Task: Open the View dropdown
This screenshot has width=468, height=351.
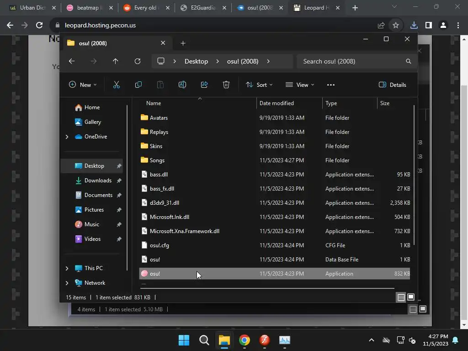Action: (300, 85)
